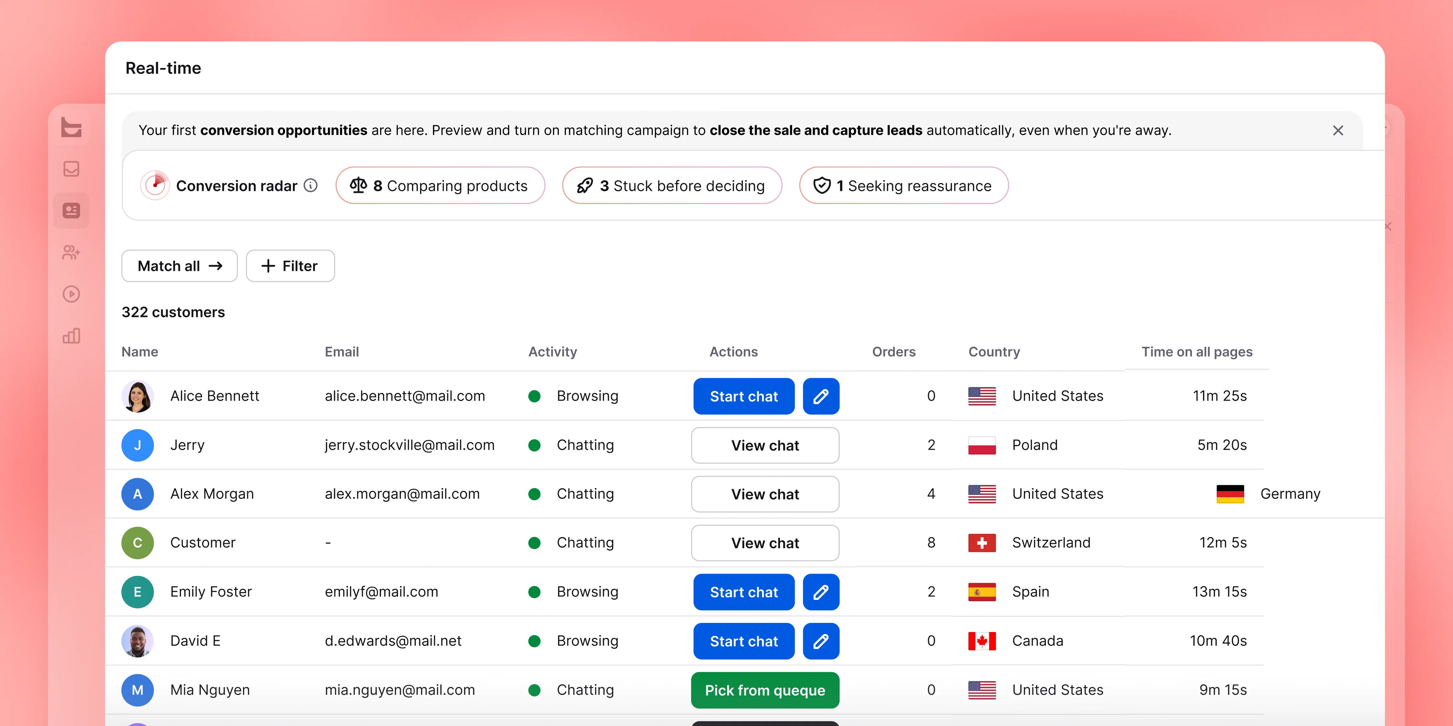View chat with Alex Morgan
The width and height of the screenshot is (1453, 726).
765,494
